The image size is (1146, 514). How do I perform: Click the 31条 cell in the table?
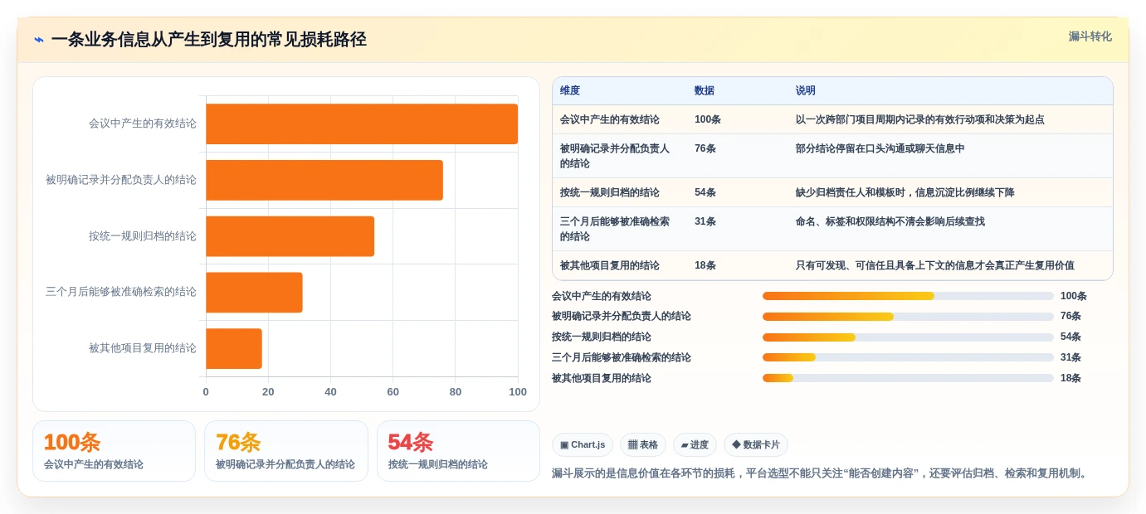click(705, 221)
